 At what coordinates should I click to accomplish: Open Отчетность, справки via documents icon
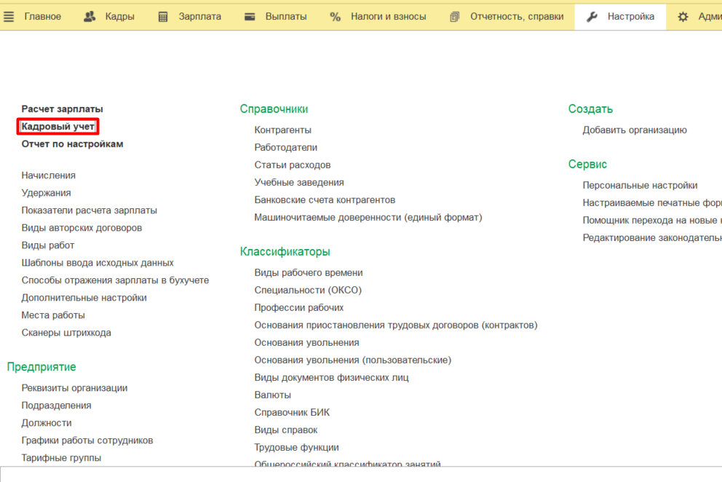(454, 17)
